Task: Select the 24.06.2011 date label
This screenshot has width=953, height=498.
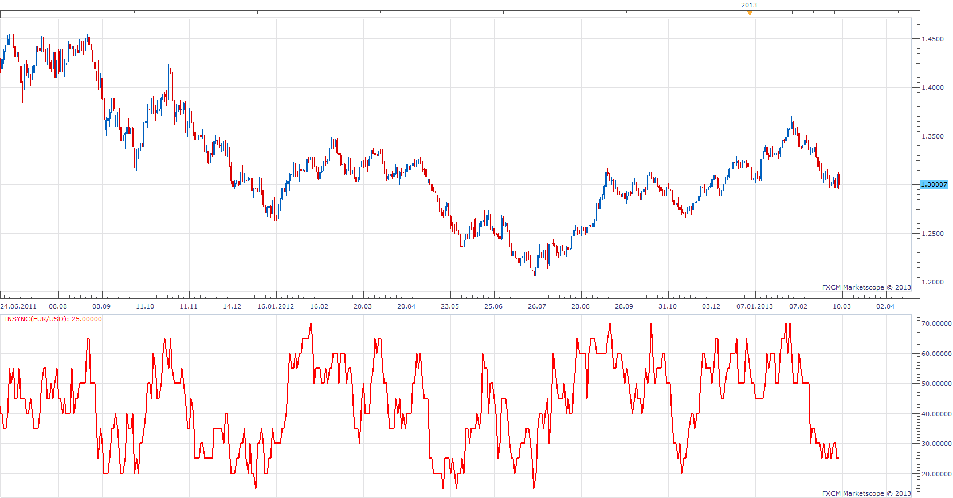Action: tap(18, 306)
